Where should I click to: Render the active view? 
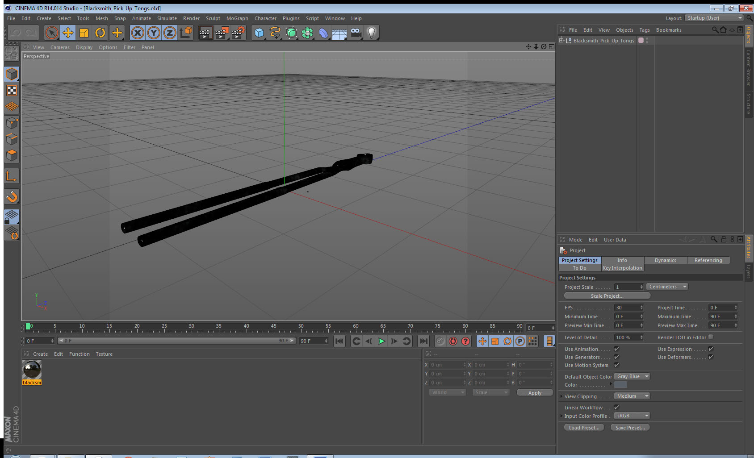pos(205,33)
